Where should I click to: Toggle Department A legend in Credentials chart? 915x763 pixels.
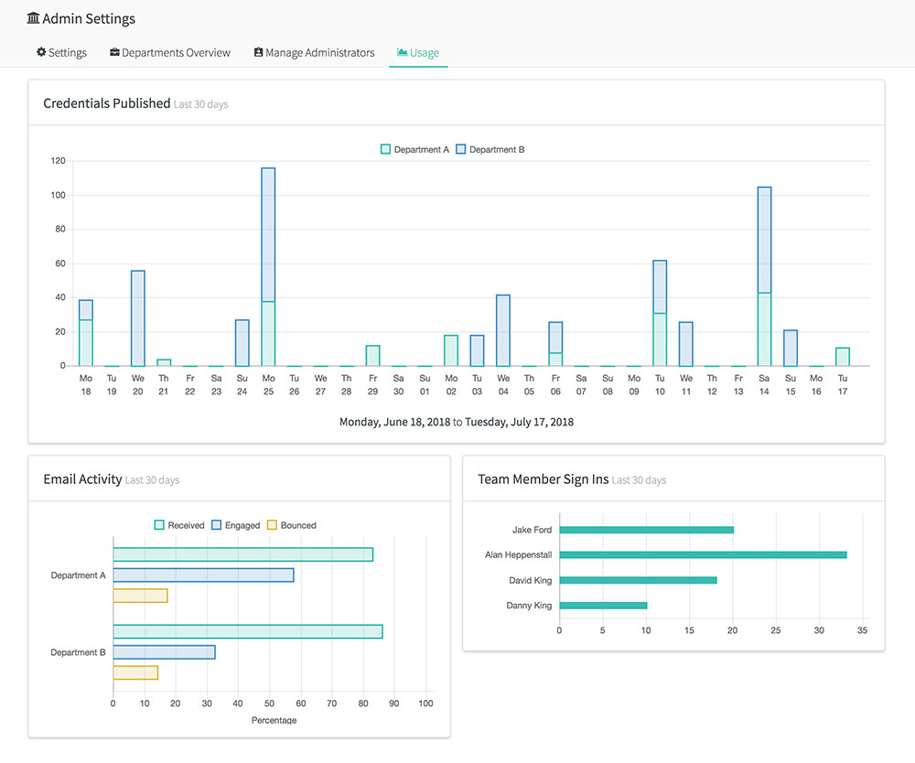tap(414, 149)
